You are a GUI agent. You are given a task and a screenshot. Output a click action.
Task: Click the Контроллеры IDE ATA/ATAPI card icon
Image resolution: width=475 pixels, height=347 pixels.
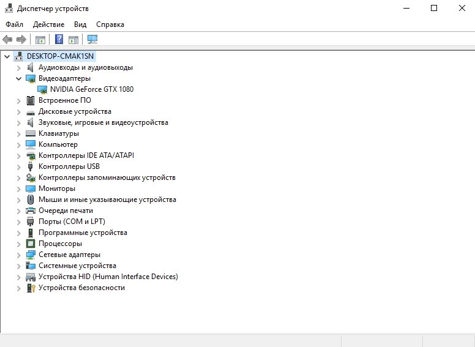[x=31, y=155]
